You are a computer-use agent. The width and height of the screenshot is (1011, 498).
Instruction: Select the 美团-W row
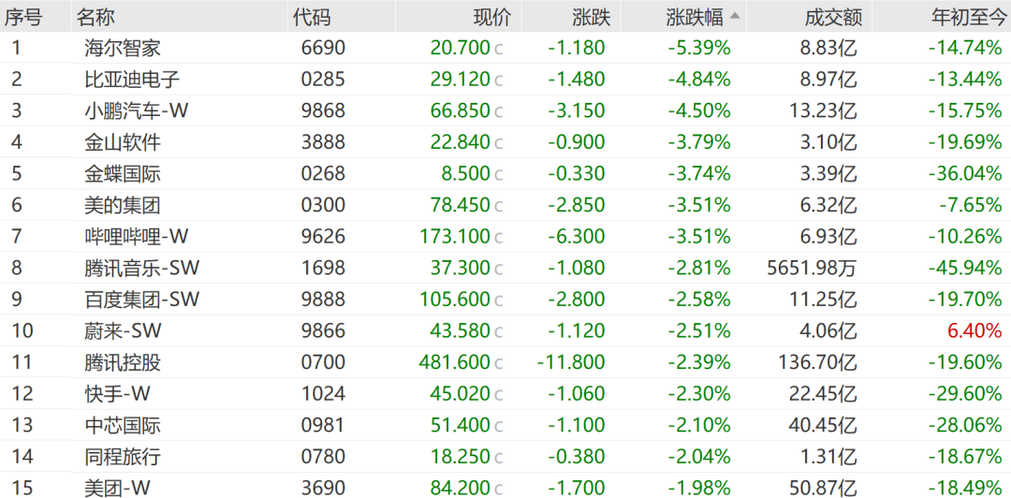click(117, 488)
